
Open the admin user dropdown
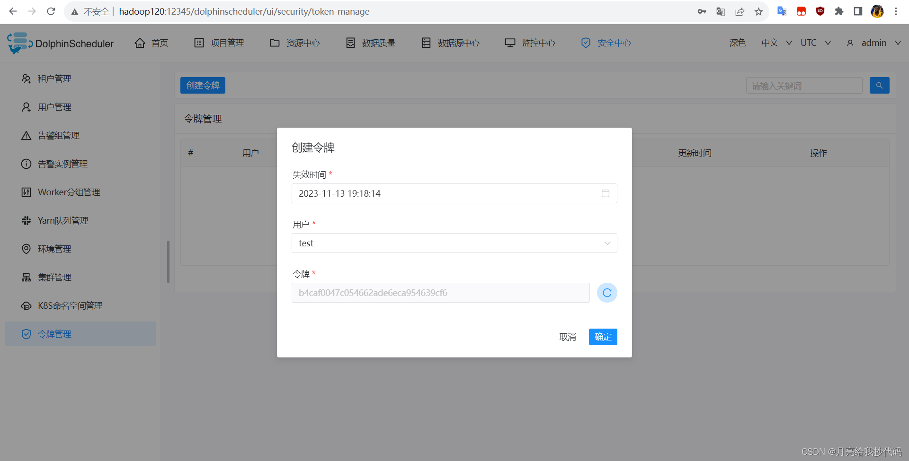click(873, 43)
